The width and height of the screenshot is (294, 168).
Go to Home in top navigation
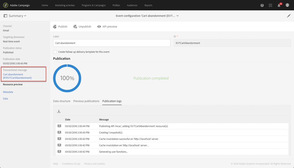pyautogui.click(x=45, y=5)
